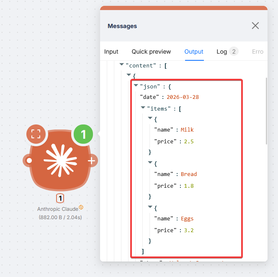Click the date value 2026-03-28
This screenshot has width=278, height=277.
pos(183,97)
